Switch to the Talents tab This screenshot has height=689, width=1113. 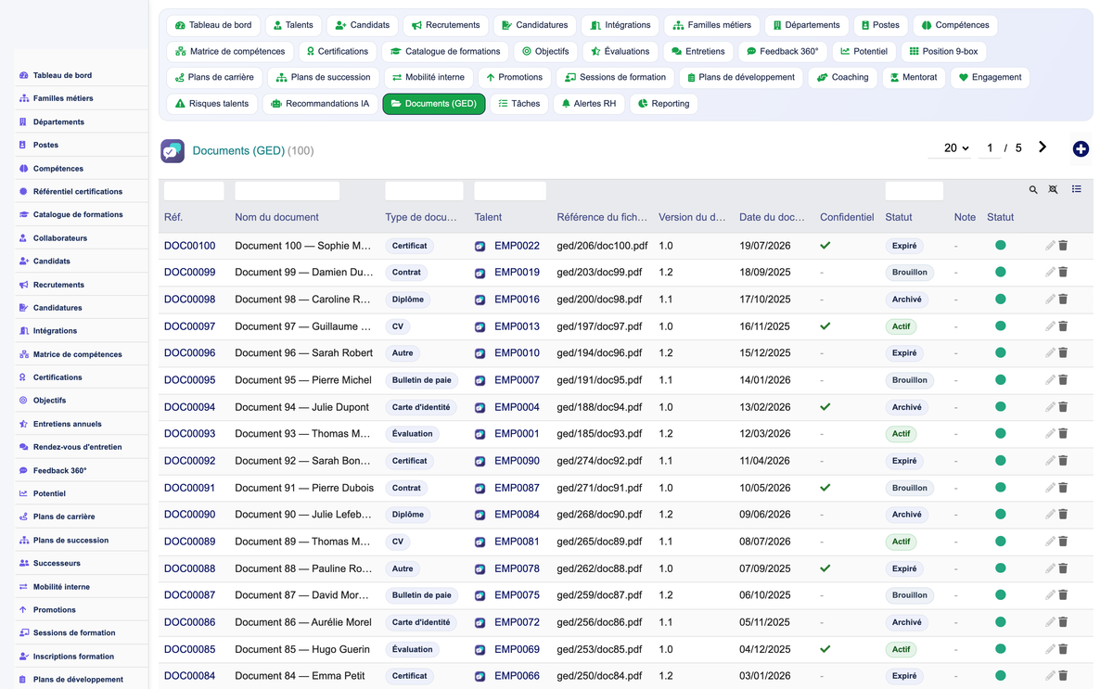pos(292,25)
